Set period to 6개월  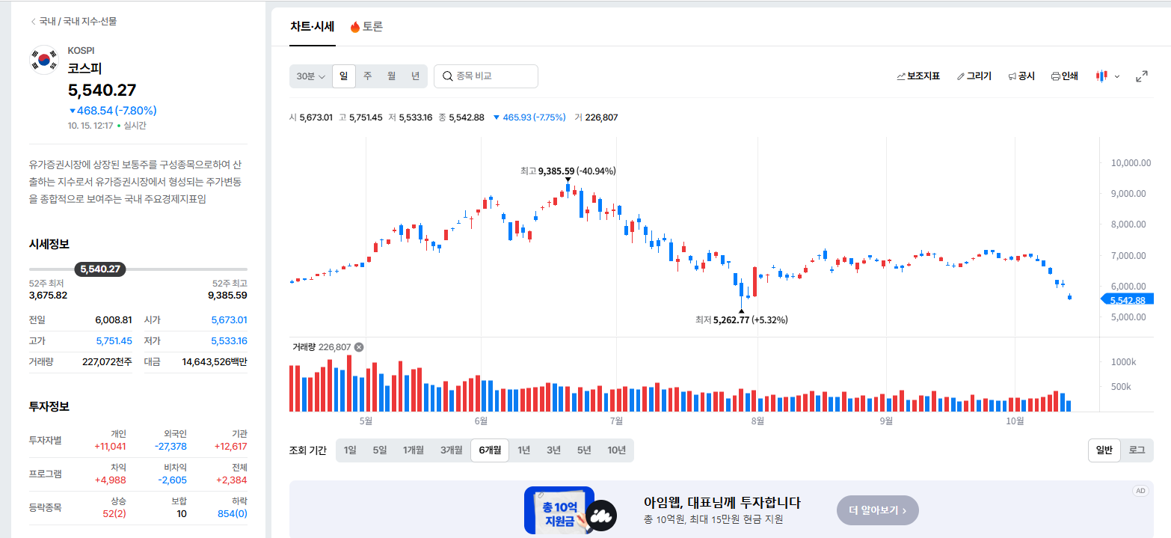pos(490,450)
